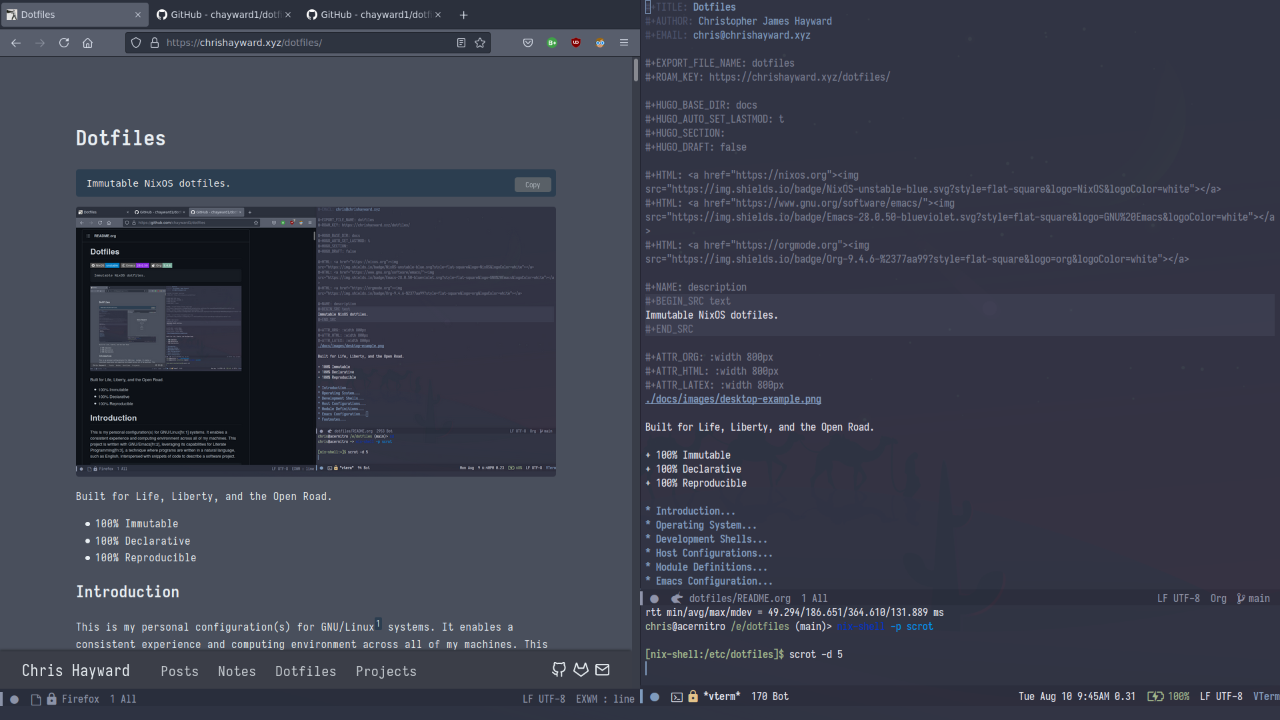The image size is (1280, 720).
Task: Click the Org mode status icon in modeline
Action: tap(1220, 598)
